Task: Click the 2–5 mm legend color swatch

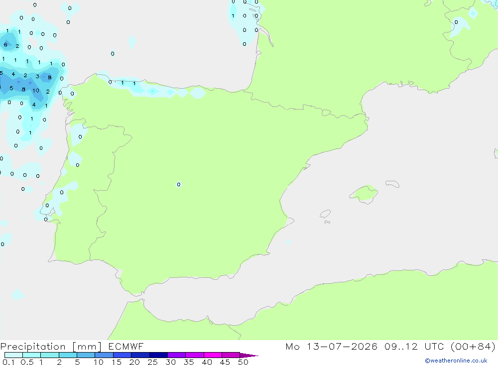Action: [x=68, y=355]
